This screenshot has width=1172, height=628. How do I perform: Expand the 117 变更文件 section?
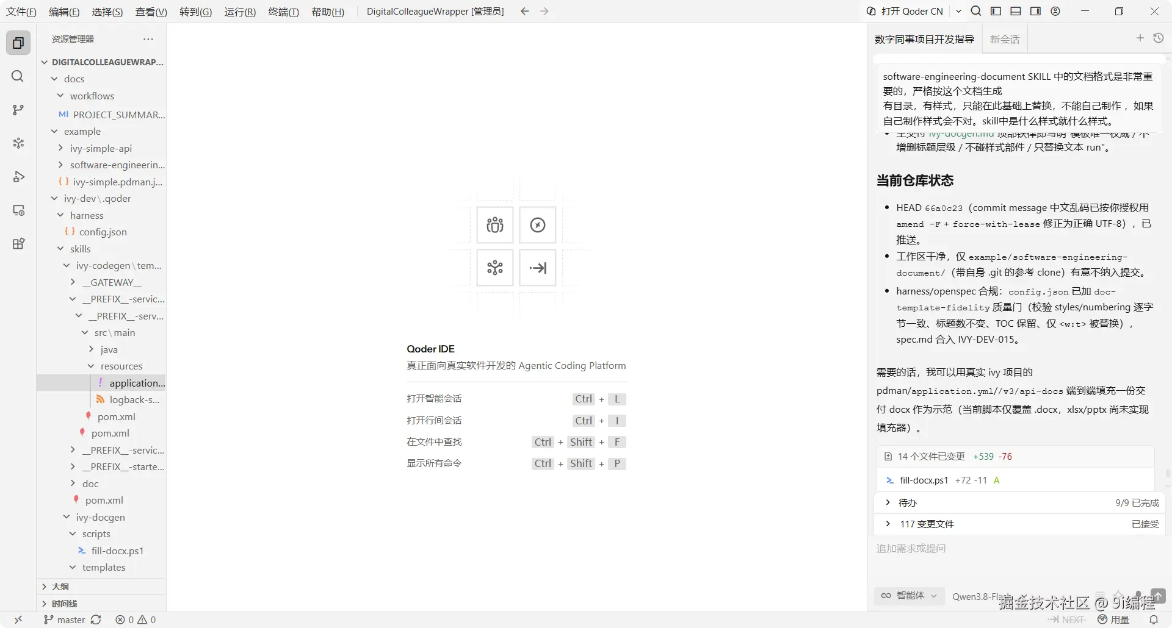tap(1019, 524)
